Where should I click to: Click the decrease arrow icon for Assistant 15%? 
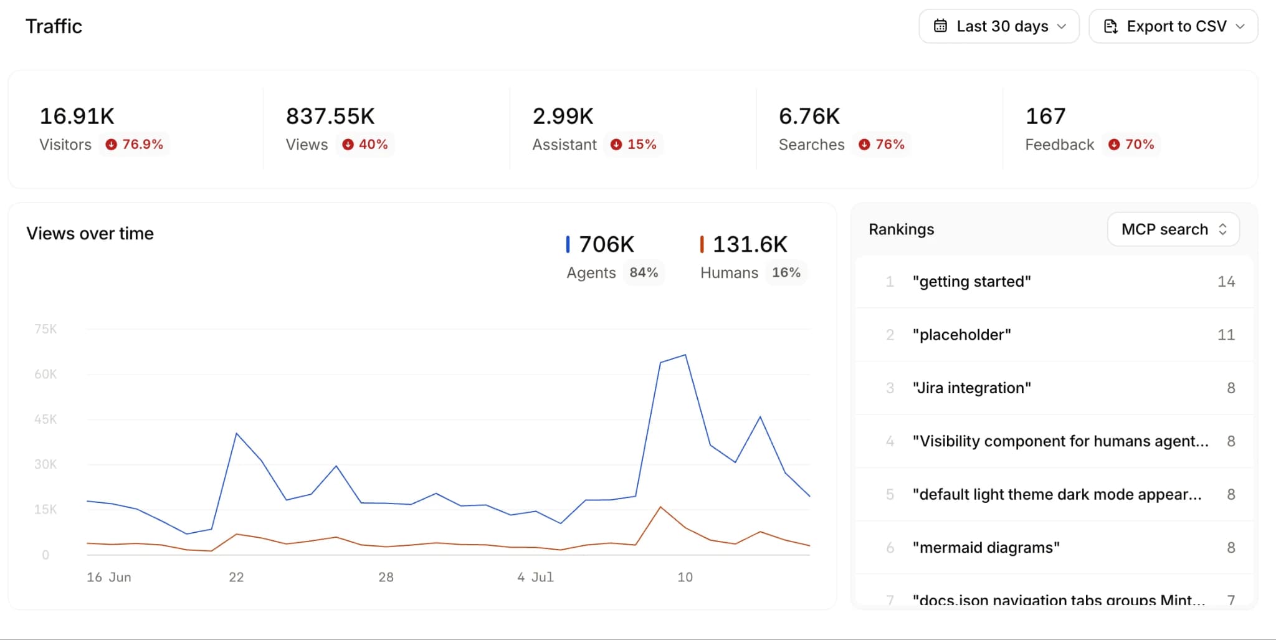[x=616, y=145]
